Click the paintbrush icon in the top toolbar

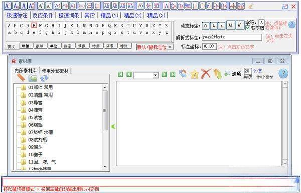pos(251,6)
